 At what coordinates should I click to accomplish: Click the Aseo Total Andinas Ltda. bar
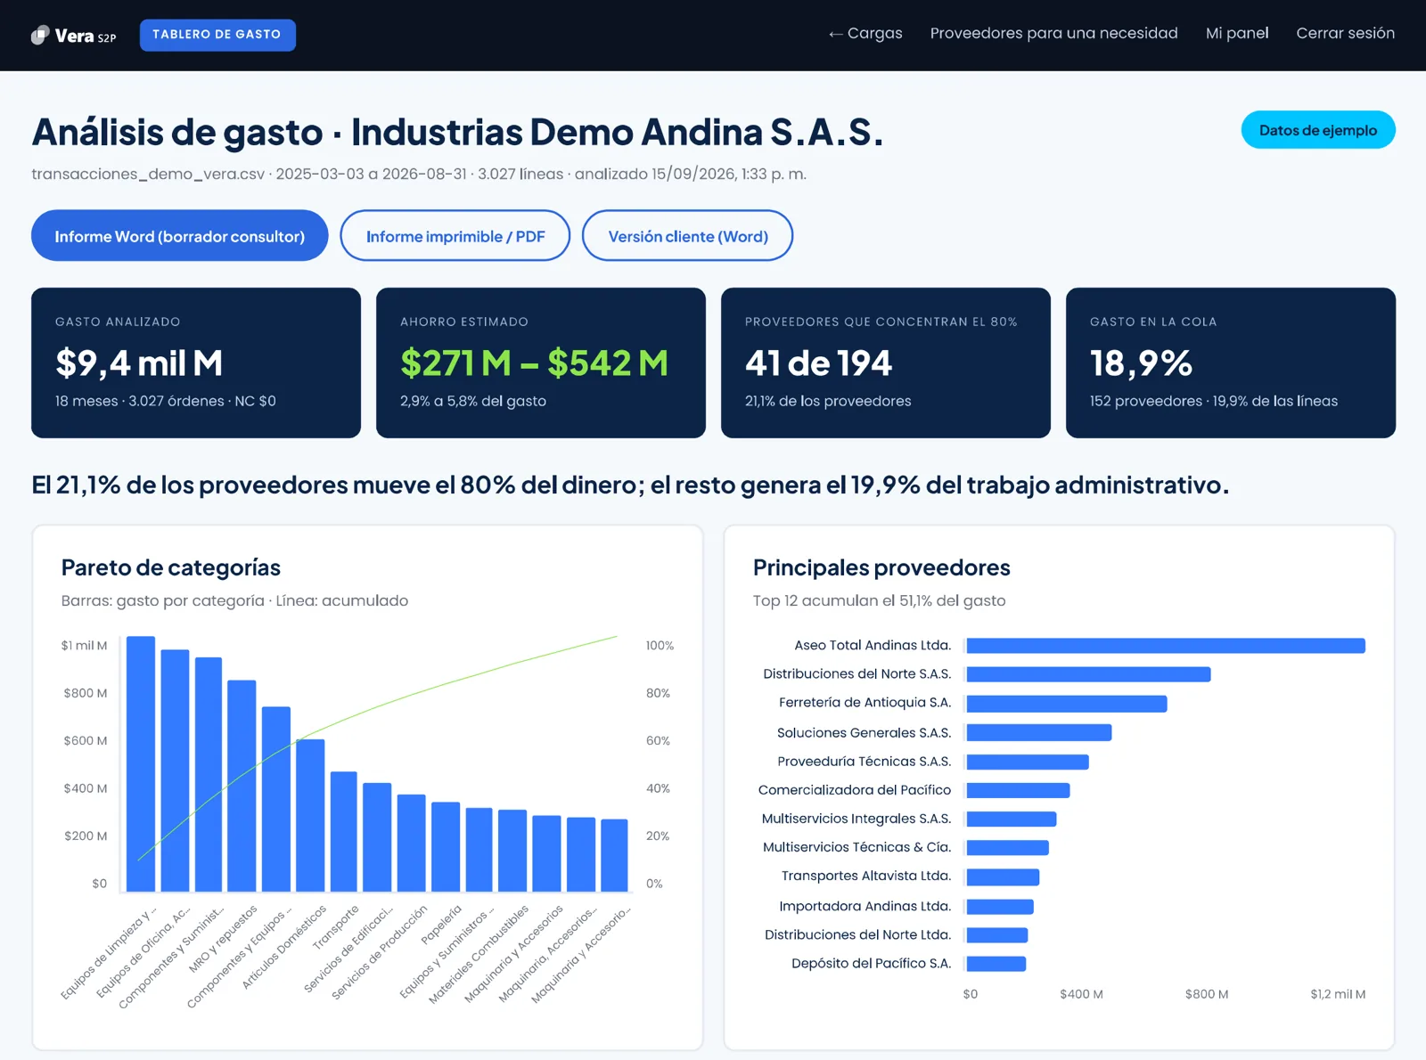pyautogui.click(x=1166, y=646)
